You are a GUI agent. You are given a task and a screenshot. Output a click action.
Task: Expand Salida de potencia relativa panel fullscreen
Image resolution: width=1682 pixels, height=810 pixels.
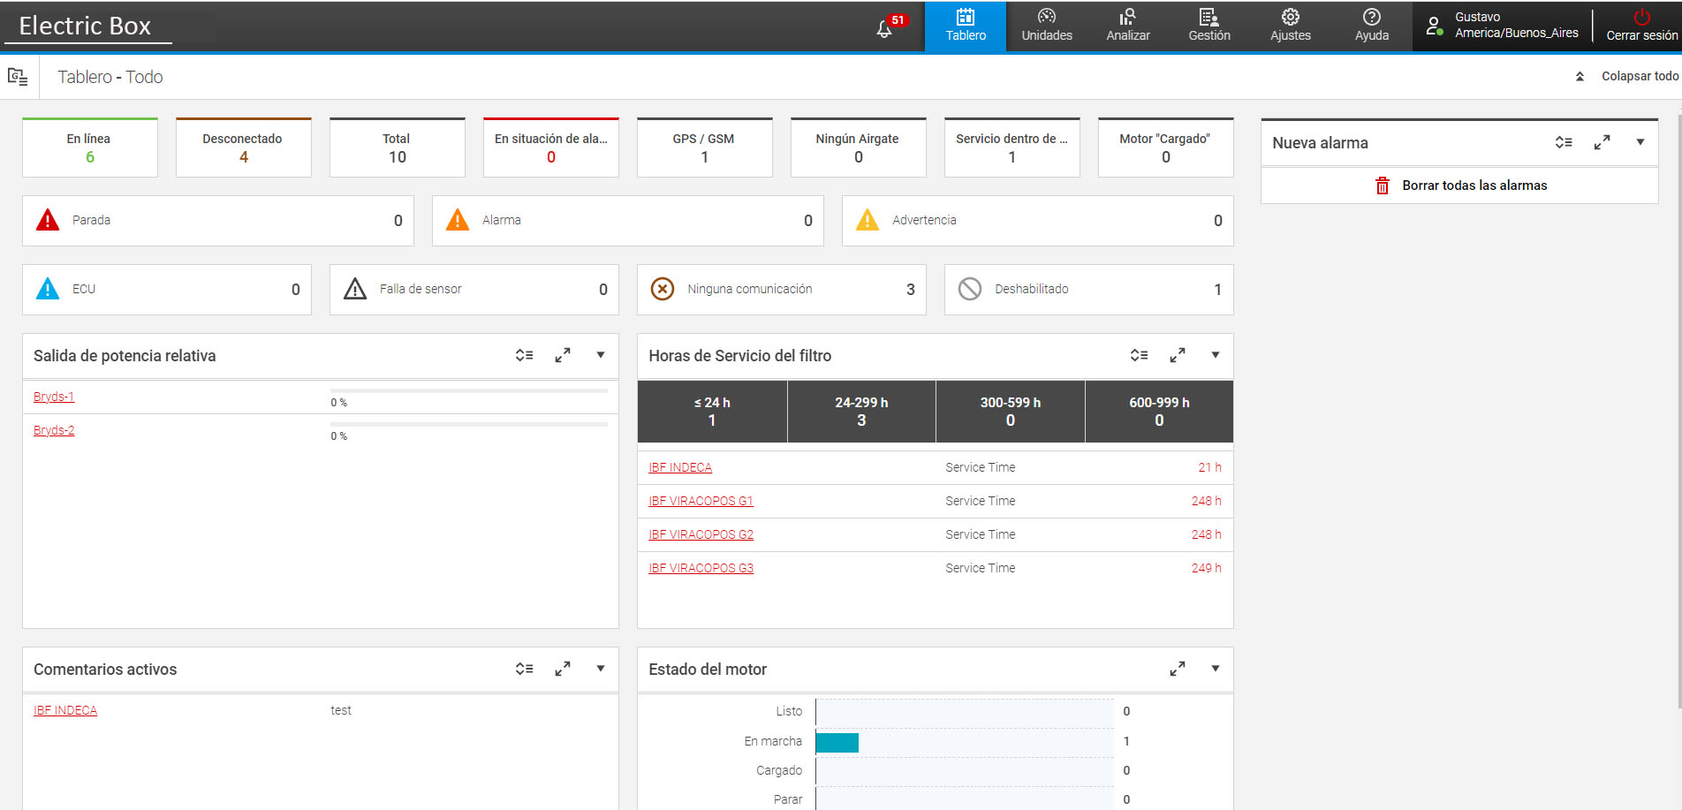tap(563, 355)
